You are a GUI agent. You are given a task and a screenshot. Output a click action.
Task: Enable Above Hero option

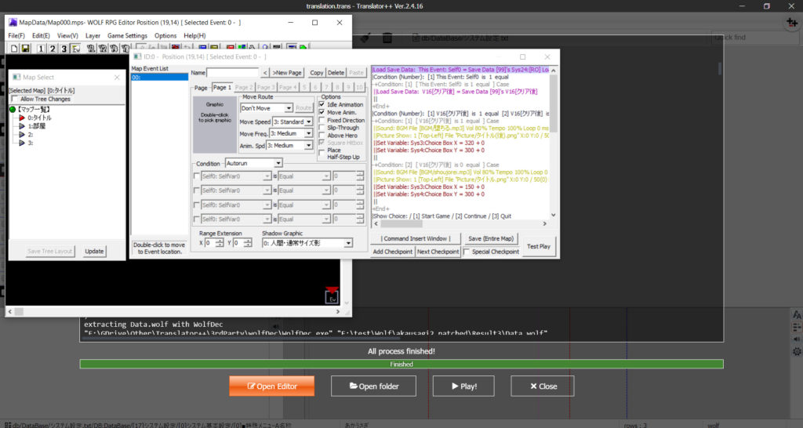coord(322,136)
